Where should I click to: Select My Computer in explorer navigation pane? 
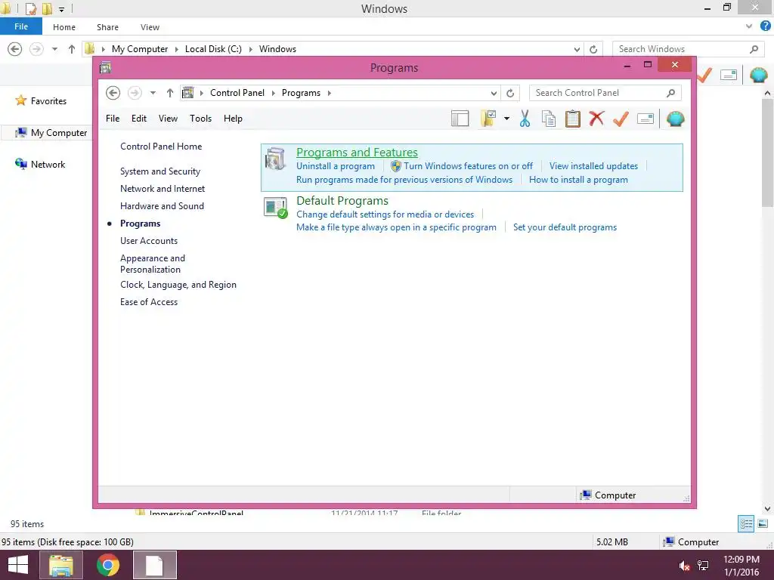(59, 133)
